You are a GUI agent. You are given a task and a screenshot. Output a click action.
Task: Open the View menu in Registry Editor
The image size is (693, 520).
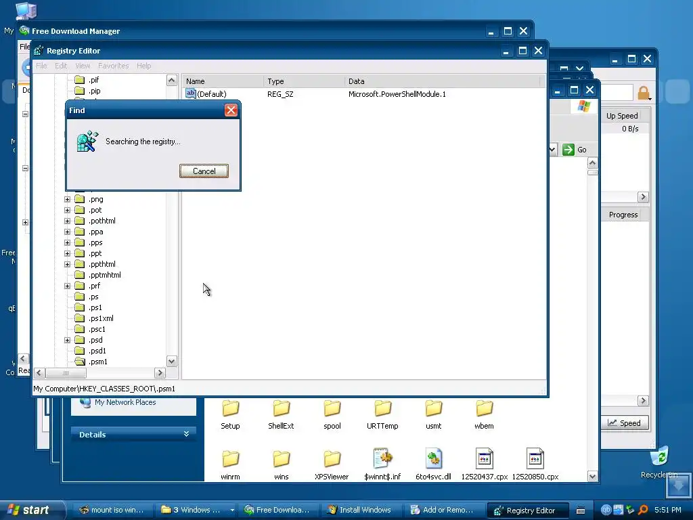click(x=83, y=66)
